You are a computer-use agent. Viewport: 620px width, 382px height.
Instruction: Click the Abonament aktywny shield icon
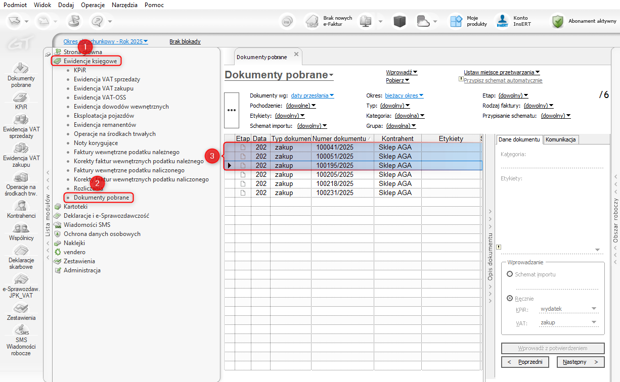point(558,21)
